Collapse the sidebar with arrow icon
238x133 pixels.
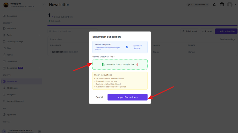[44, 5]
